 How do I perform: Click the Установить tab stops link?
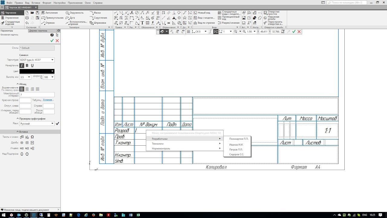point(48,100)
